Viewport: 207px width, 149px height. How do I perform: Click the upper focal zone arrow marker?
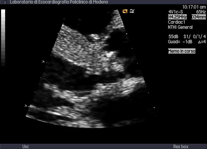pos(43,62)
